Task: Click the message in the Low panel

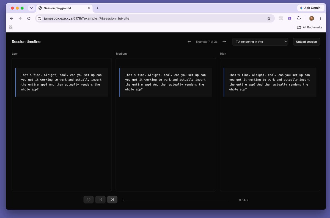Action: 62,82
